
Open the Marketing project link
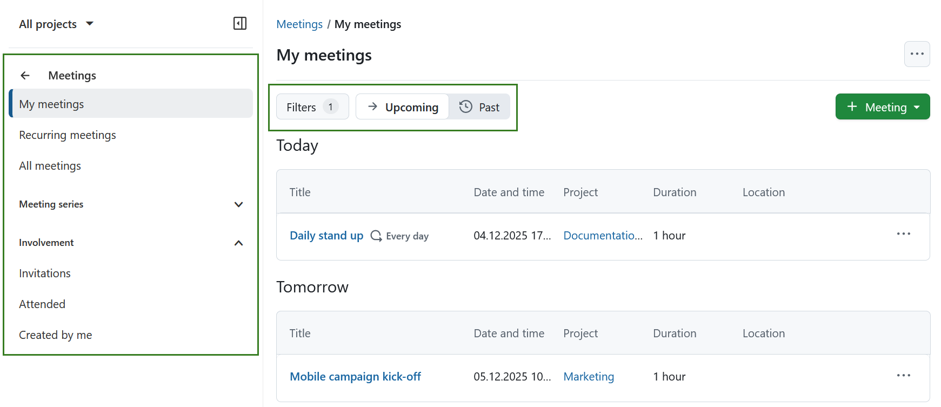[589, 377]
